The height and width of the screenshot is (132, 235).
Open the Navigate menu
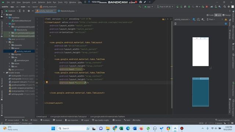point(26,2)
